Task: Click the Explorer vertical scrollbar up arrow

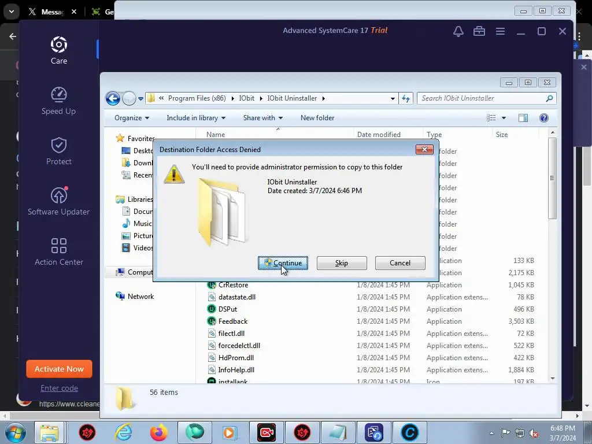Action: coord(553,132)
